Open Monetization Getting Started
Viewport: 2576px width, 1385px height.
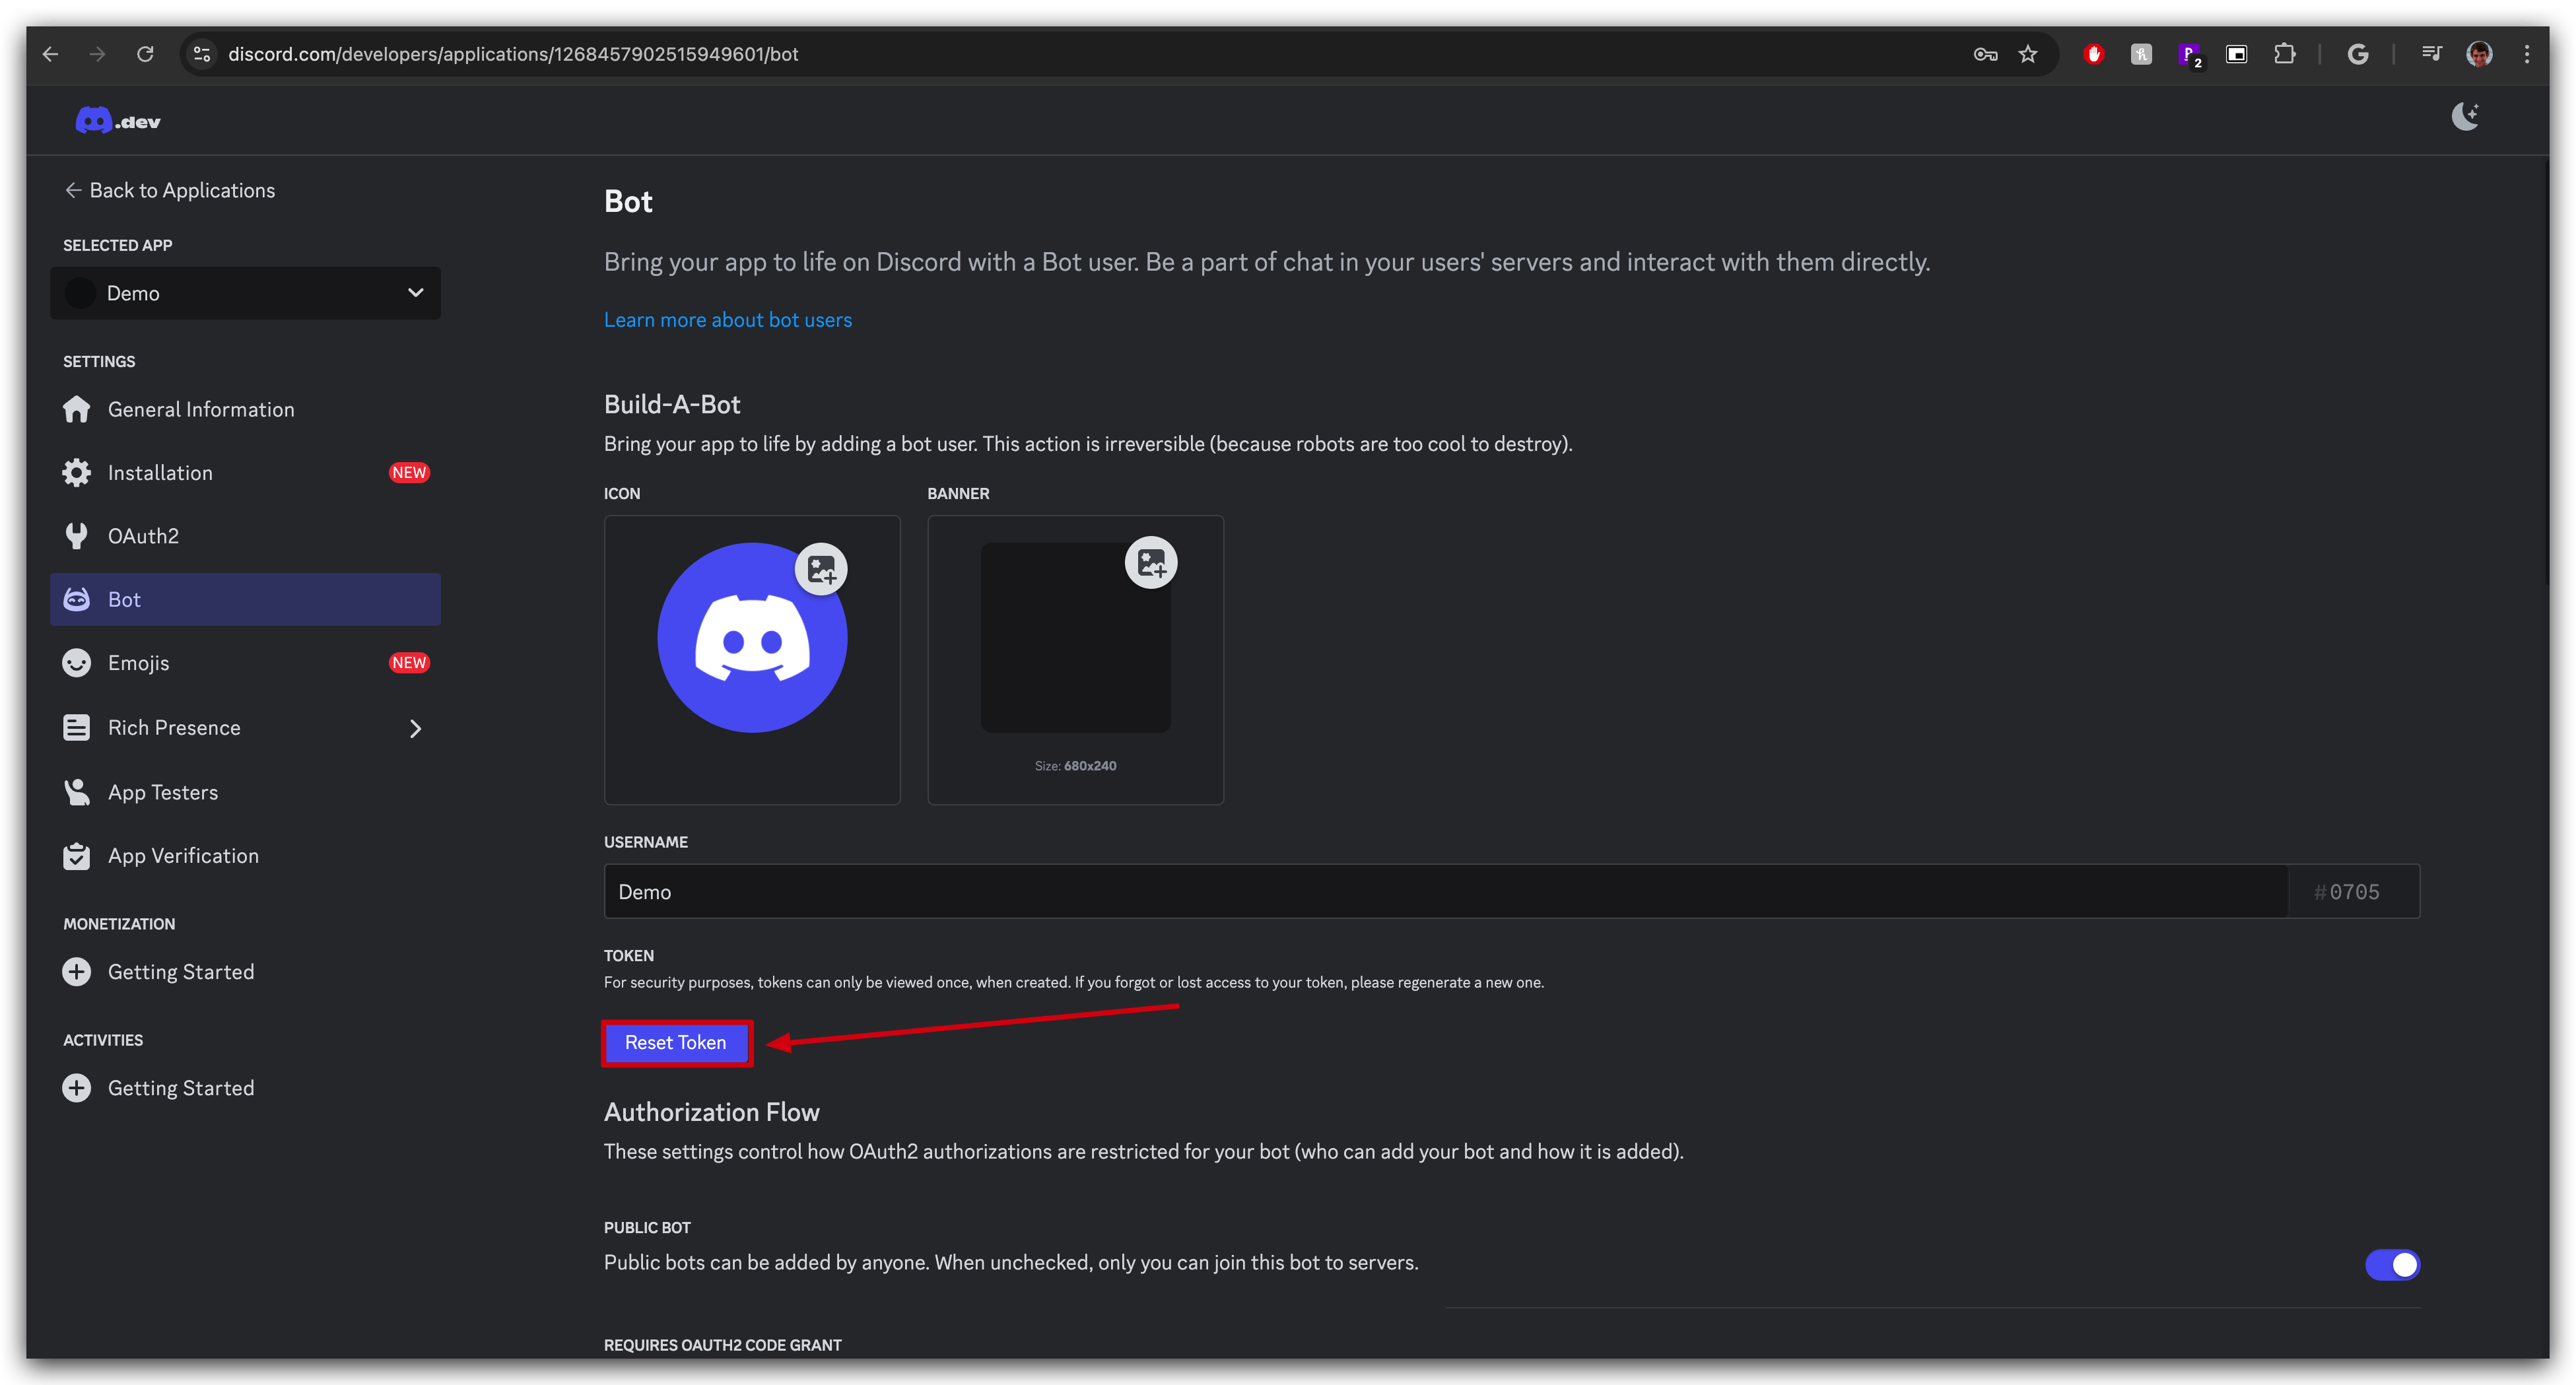click(245, 972)
